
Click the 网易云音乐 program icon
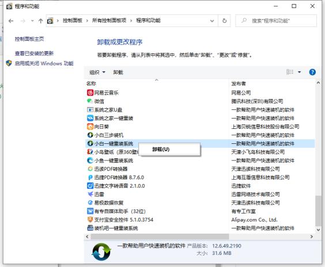click(90, 93)
